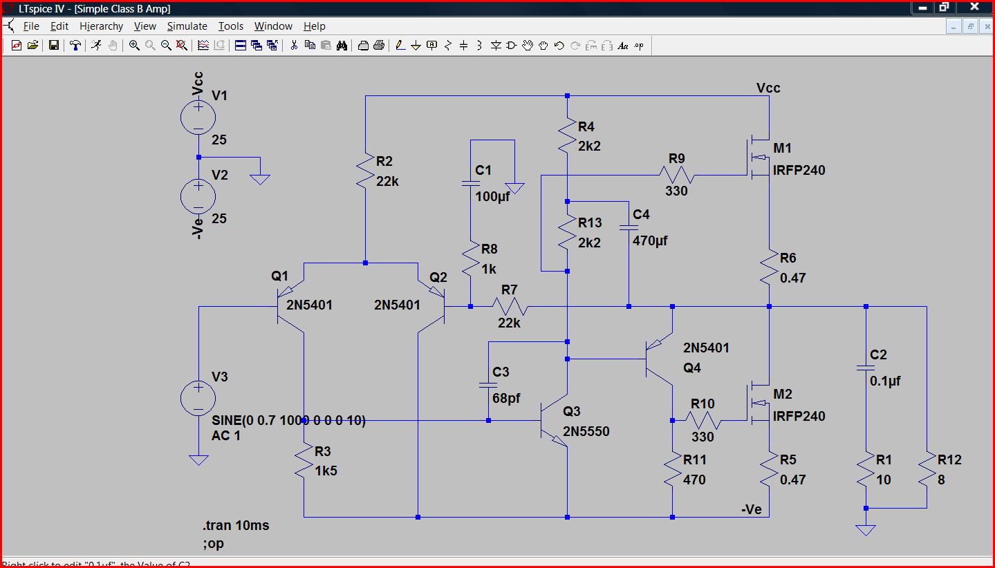Screen dimensions: 995x568
Task: Open the Edit menu
Action: [x=59, y=26]
